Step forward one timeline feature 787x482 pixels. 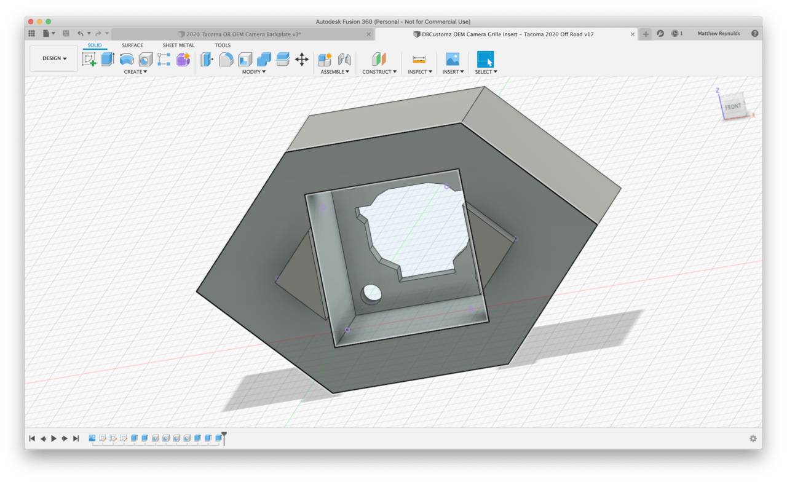[65, 438]
